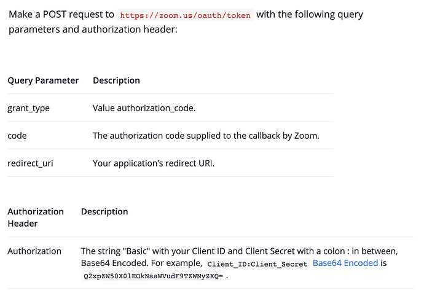The width and height of the screenshot is (424, 293).
Task: Click the zoom.us/oauth/token URL code snippet
Action: coord(185,15)
